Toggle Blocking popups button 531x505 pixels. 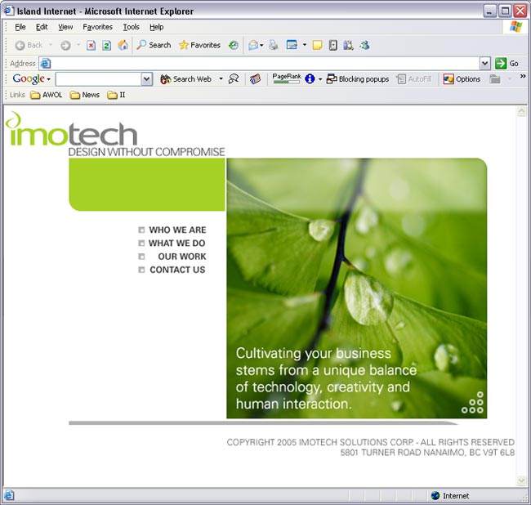(x=358, y=79)
